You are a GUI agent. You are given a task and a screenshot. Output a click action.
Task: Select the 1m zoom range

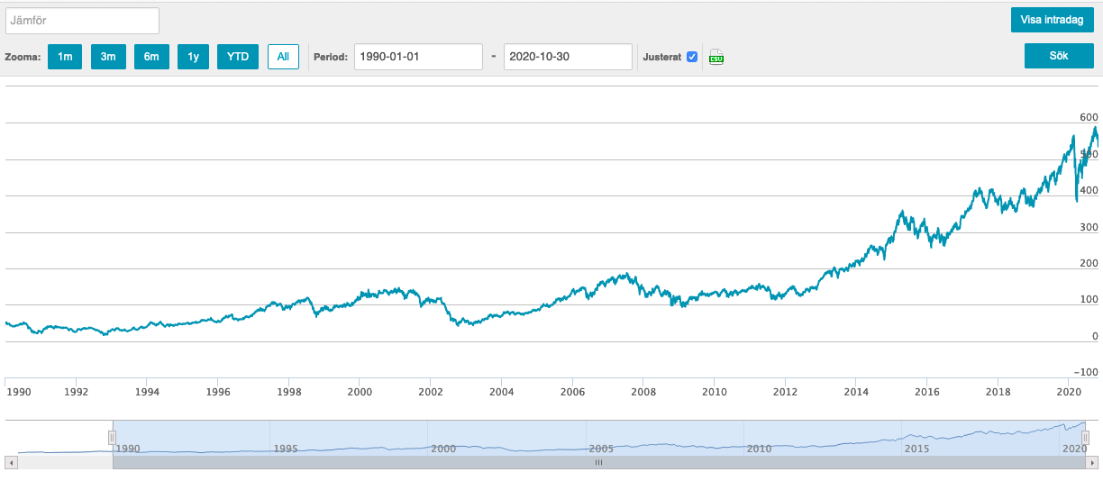coord(65,57)
